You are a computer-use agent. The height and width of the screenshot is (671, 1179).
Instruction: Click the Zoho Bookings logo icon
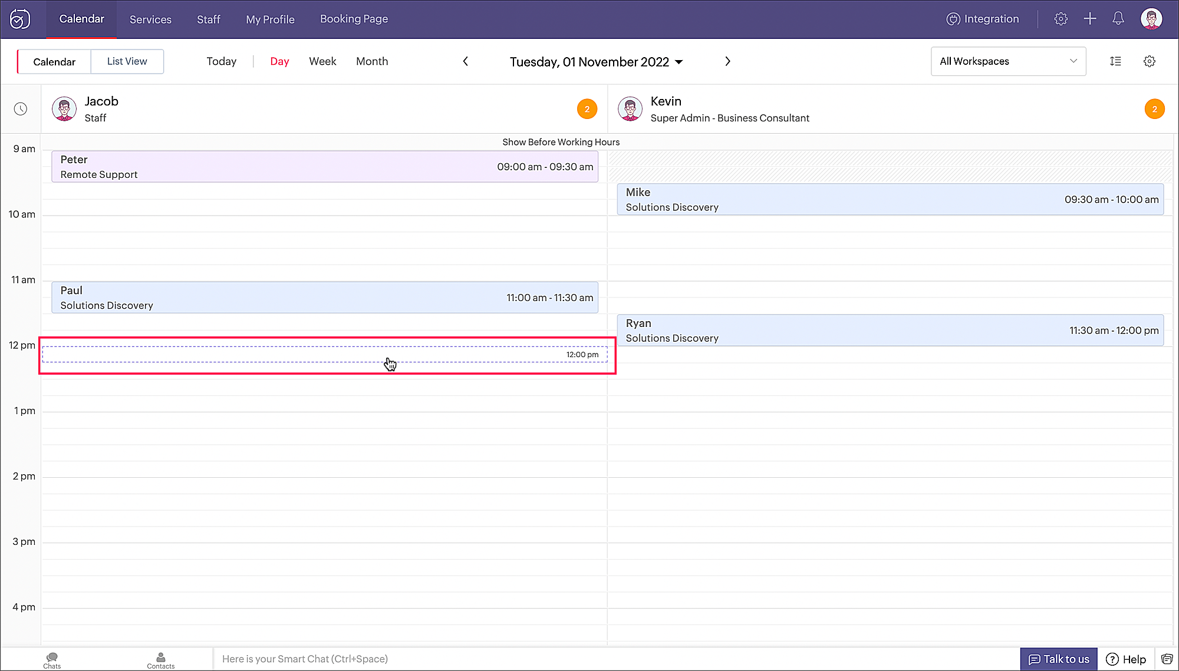coord(20,19)
